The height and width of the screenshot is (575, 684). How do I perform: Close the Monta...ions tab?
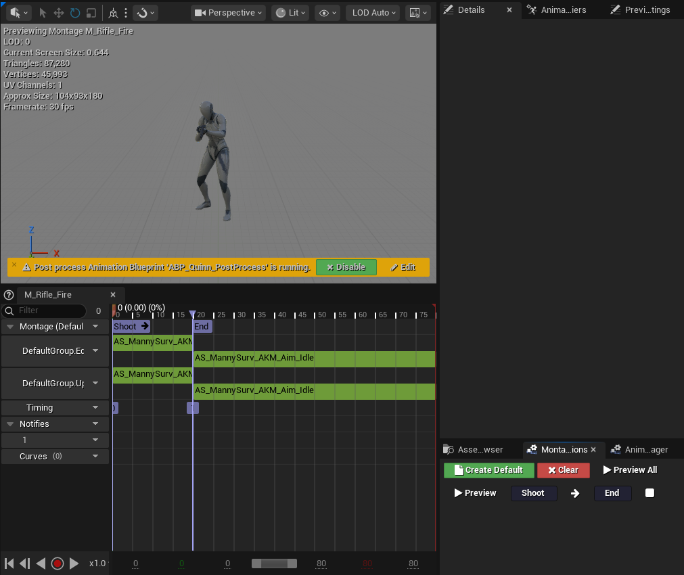(593, 449)
